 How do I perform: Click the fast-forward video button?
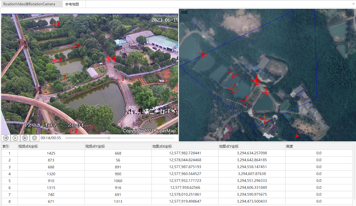[25, 138]
